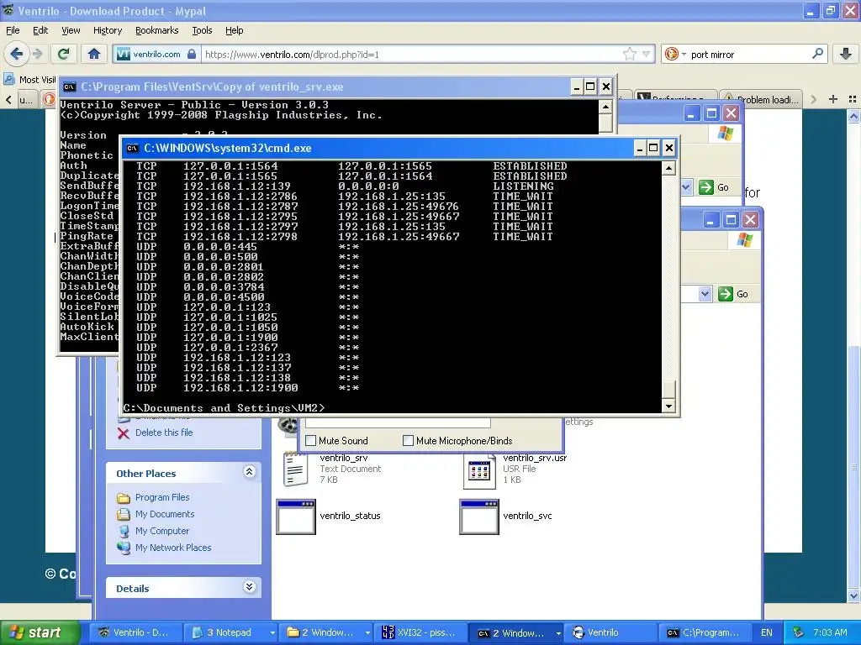Collapse the Other Places panel
The height and width of the screenshot is (645, 861).
point(249,472)
